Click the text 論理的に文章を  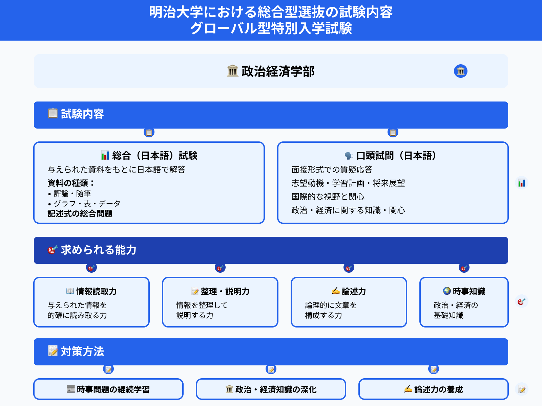[x=331, y=305]
